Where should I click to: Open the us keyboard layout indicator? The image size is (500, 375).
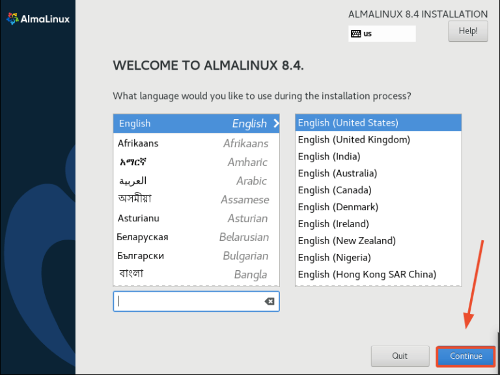(x=382, y=34)
